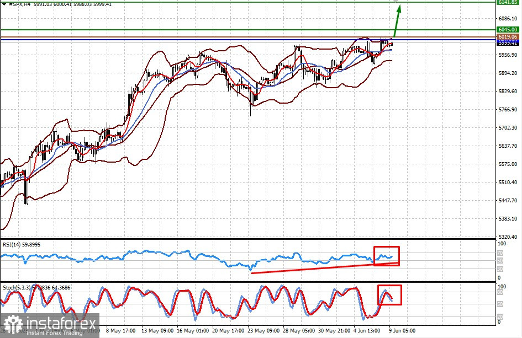Select the #SPX,H4 symbol label
The width and height of the screenshot is (522, 338).
19,4
